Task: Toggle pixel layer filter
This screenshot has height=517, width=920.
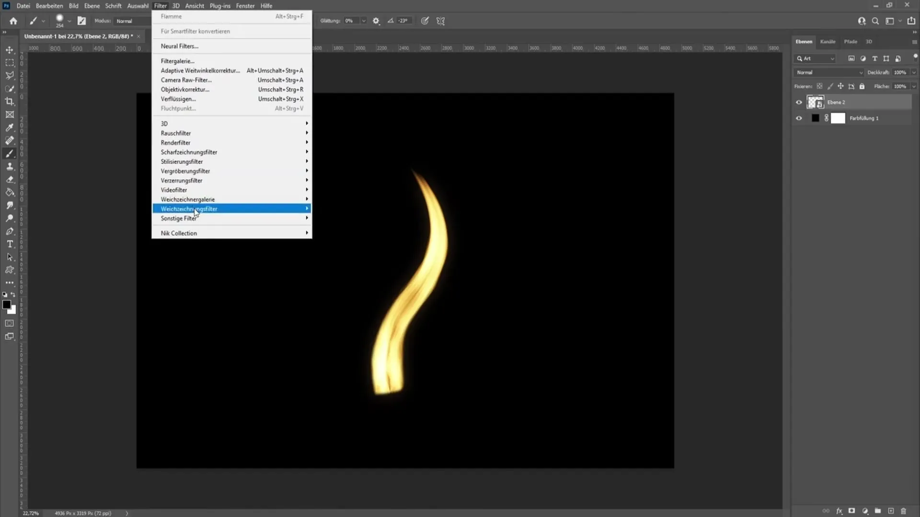Action: (x=851, y=58)
